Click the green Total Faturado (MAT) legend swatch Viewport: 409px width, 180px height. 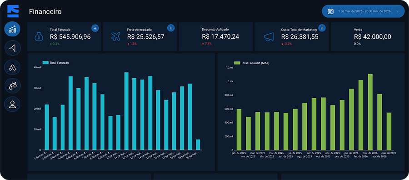tap(237, 63)
